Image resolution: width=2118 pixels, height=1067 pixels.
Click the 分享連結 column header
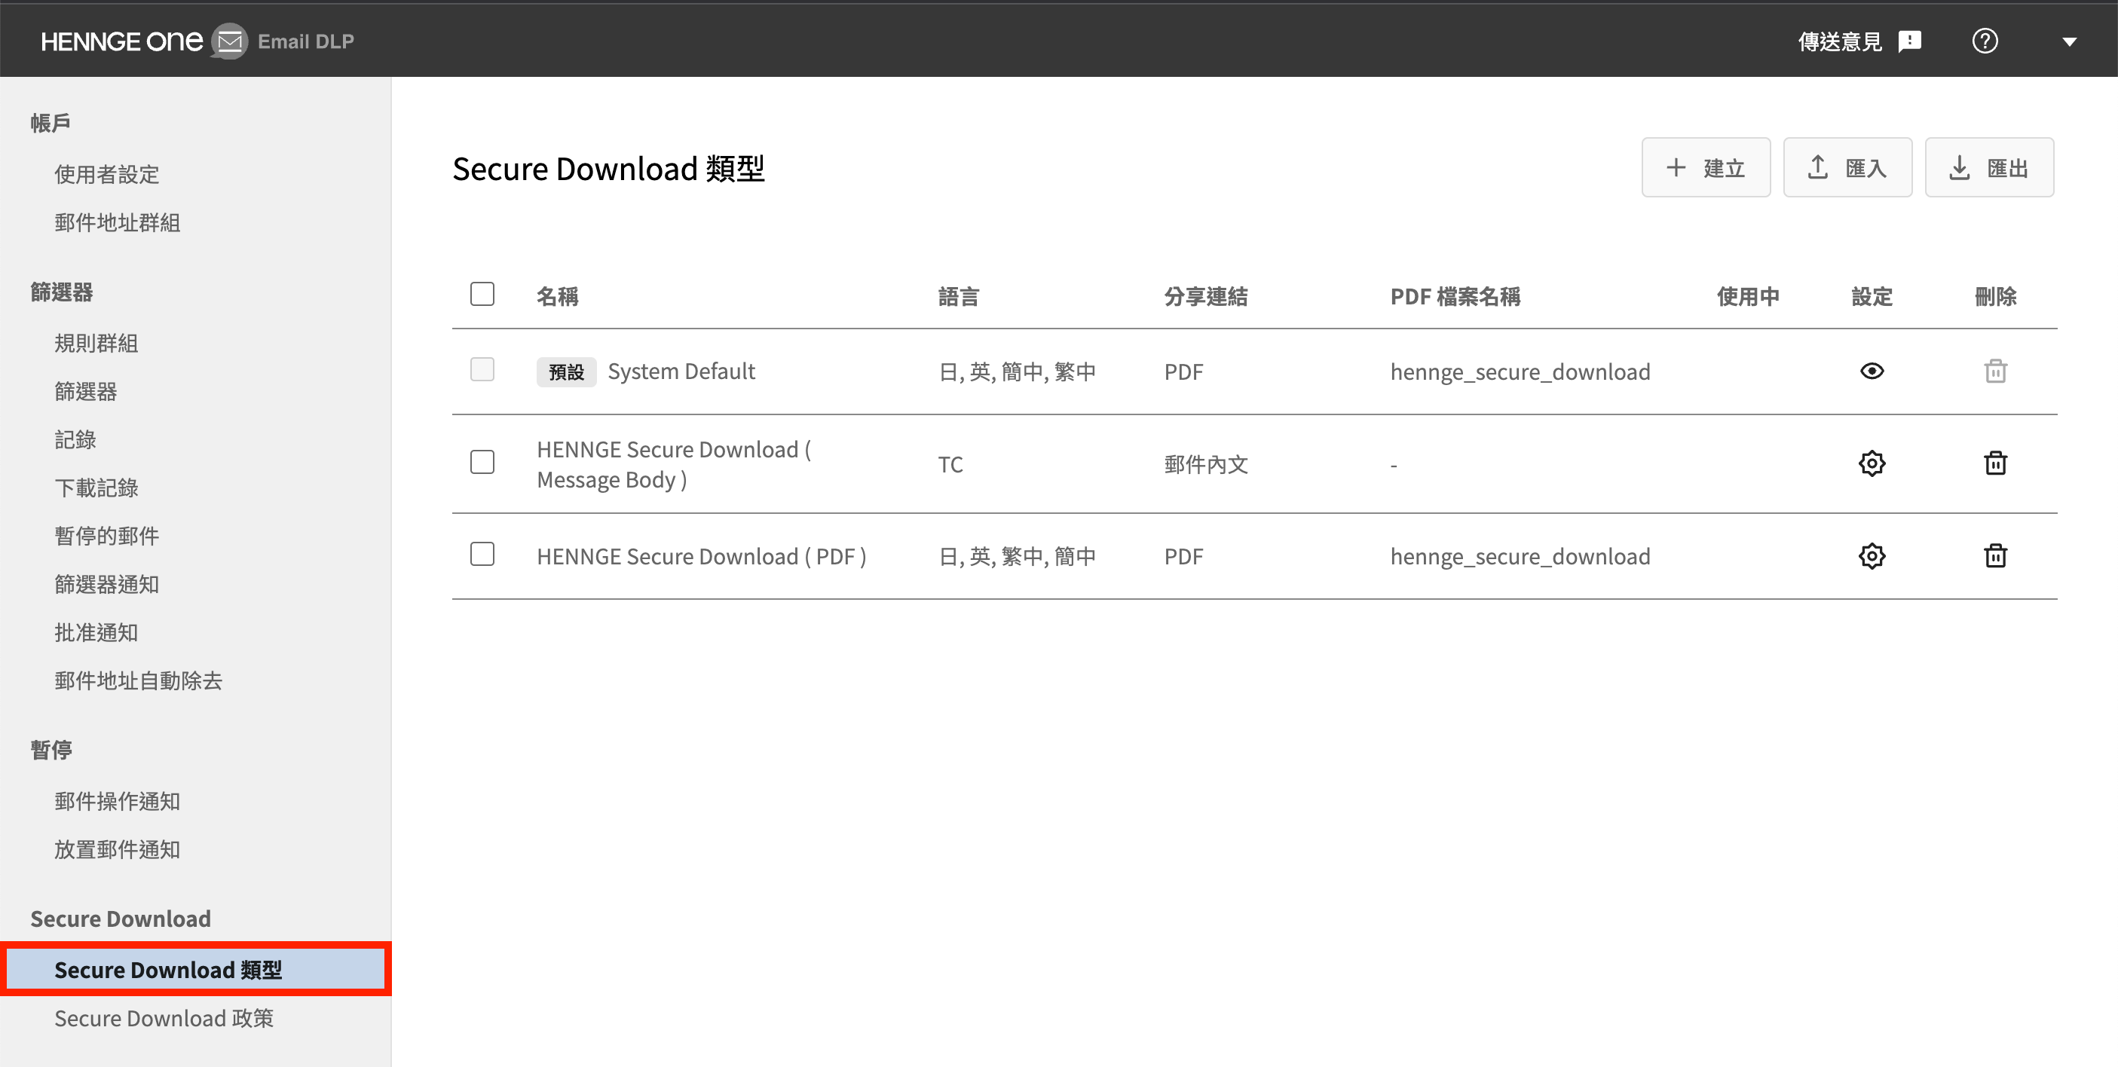(x=1206, y=297)
